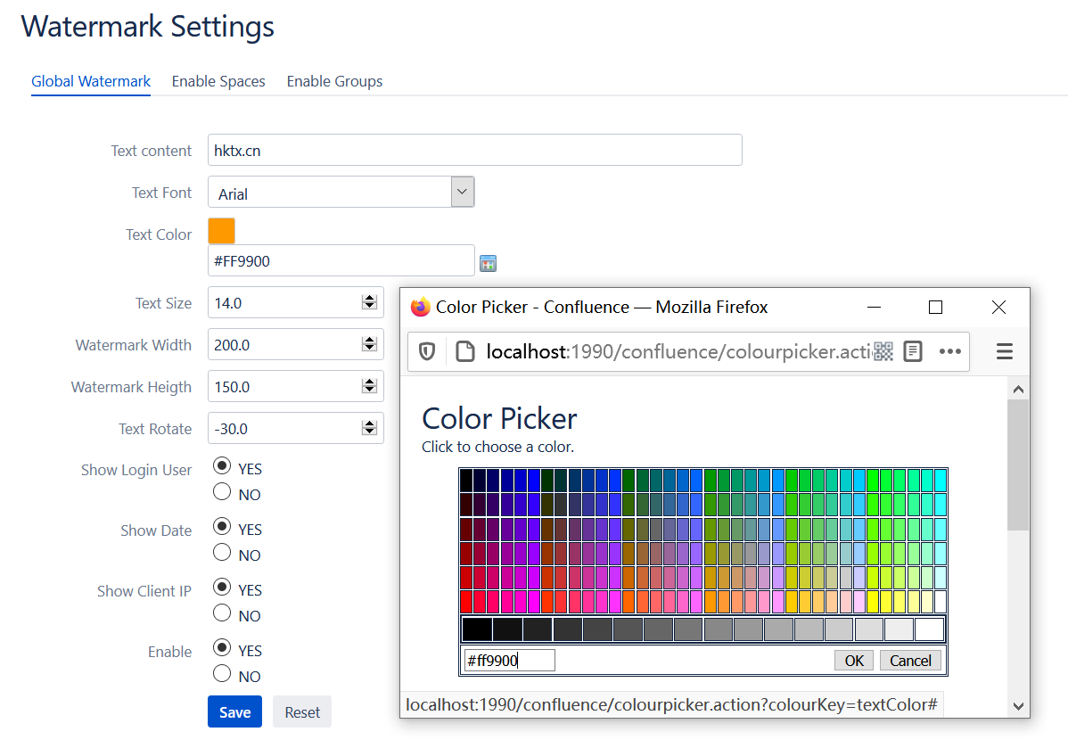Decrease Text Rotate with the down arrow
The width and height of the screenshot is (1068, 740).
[x=369, y=432]
